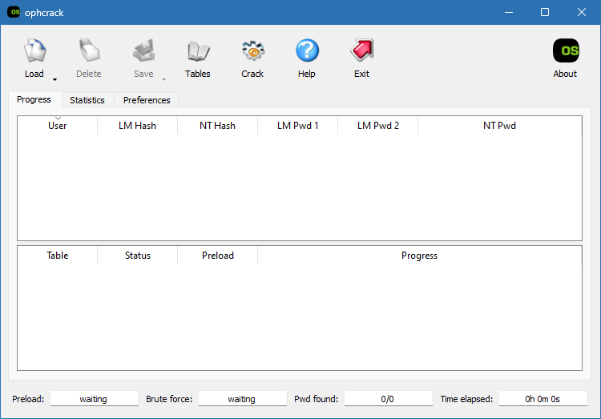Click the LM Hash column header
This screenshot has width=601, height=419.
pos(137,125)
